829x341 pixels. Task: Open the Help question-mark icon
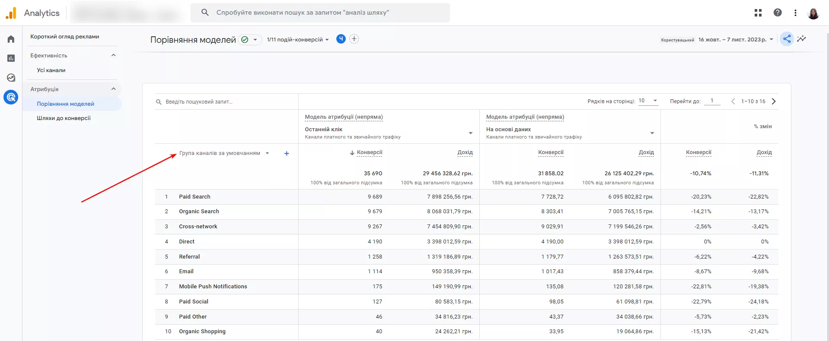[x=778, y=13]
